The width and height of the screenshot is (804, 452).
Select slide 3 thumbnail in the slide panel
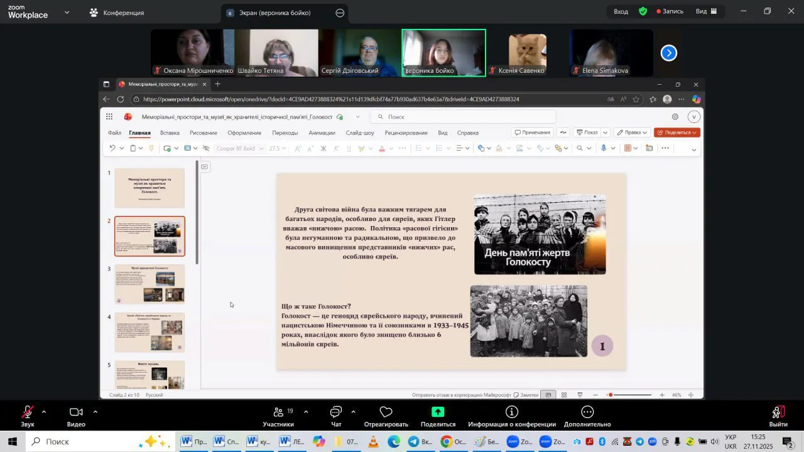tap(149, 284)
